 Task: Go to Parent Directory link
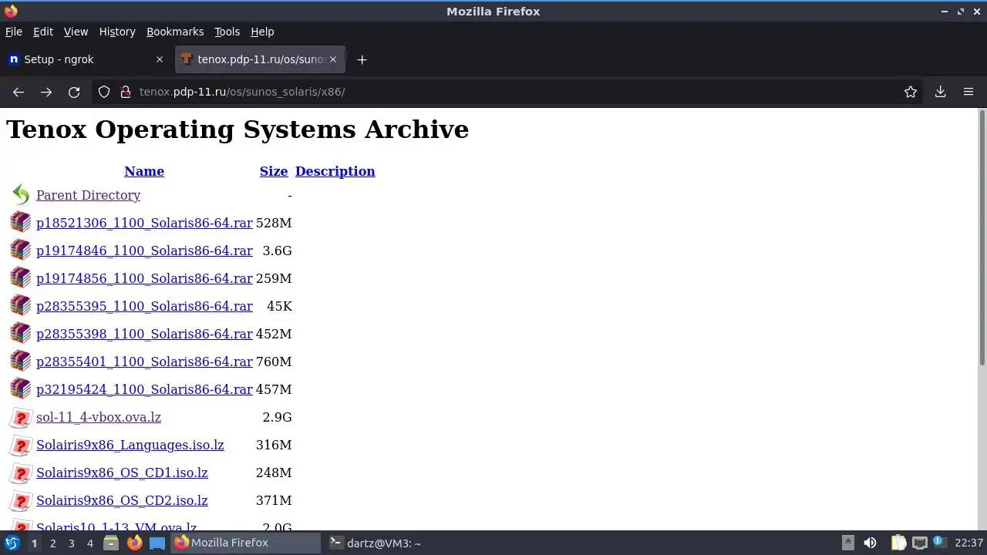click(88, 195)
